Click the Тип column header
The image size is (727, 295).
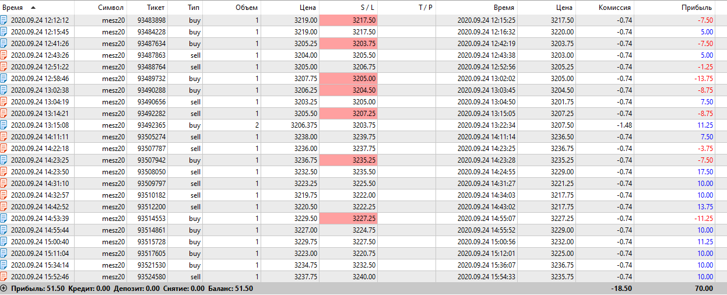(x=194, y=8)
